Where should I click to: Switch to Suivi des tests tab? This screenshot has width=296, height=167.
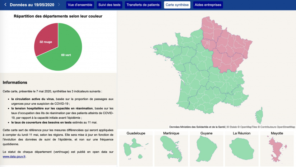click(110, 5)
